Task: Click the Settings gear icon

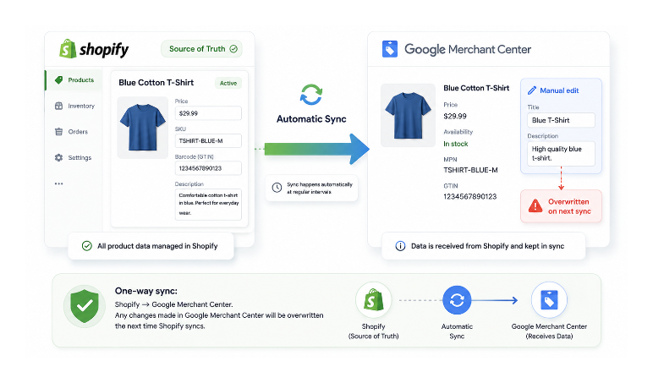Action: [x=58, y=157]
